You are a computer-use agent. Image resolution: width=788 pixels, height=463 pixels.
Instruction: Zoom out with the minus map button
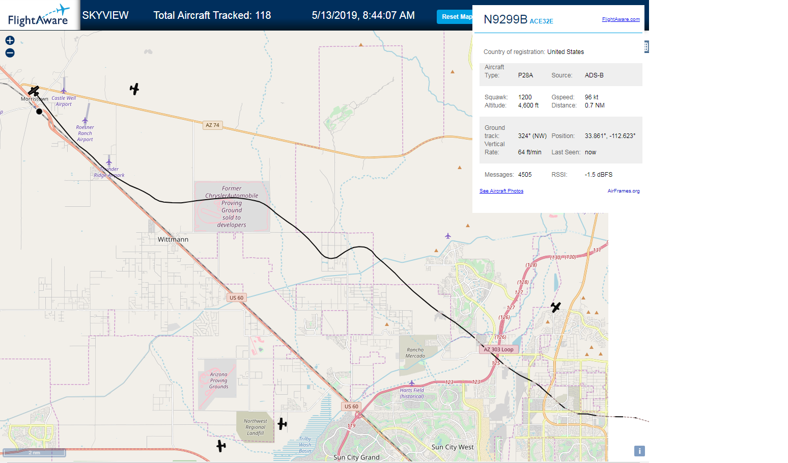click(10, 53)
